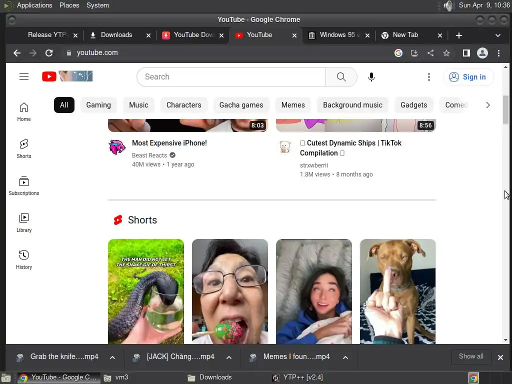This screenshot has height=384, width=512.
Task: Open the snake drinking water Short thumbnail
Action: [x=146, y=291]
